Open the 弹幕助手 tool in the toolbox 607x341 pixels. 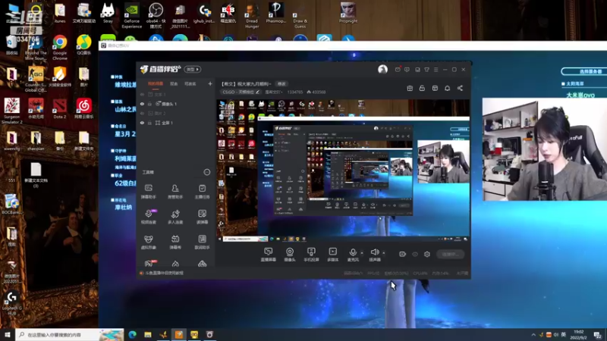click(148, 191)
